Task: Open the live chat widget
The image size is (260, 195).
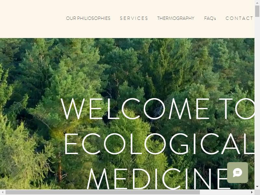Action: 238,173
